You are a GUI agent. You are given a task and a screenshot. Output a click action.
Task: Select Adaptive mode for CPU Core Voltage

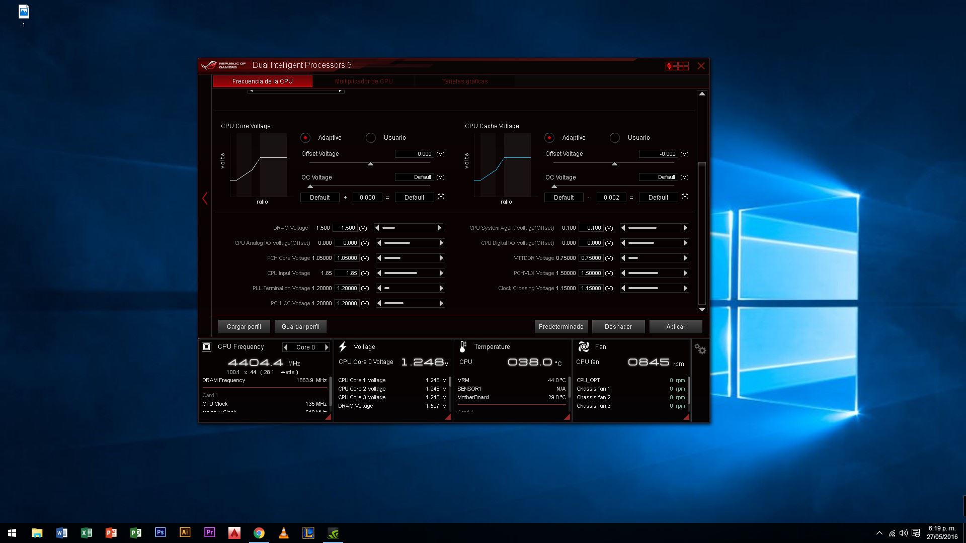click(x=305, y=138)
